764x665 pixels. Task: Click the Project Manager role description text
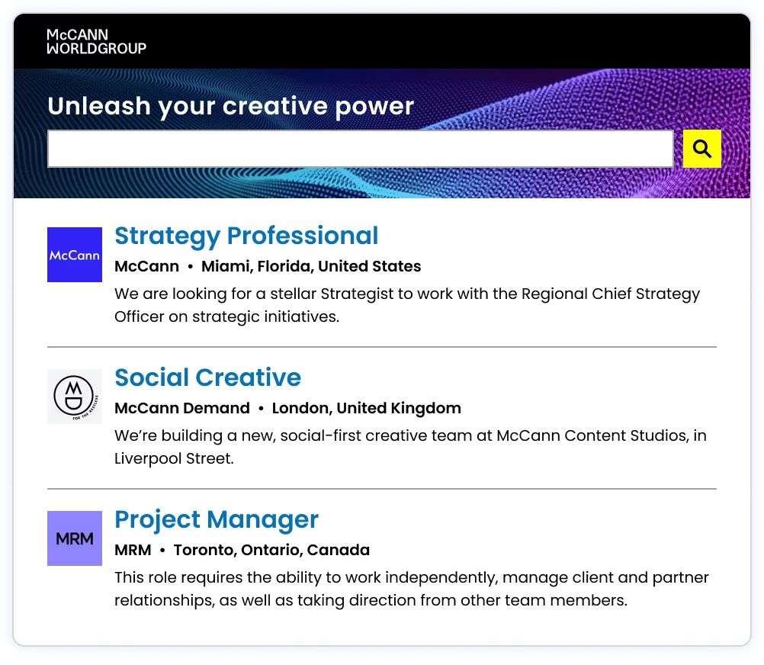point(412,589)
